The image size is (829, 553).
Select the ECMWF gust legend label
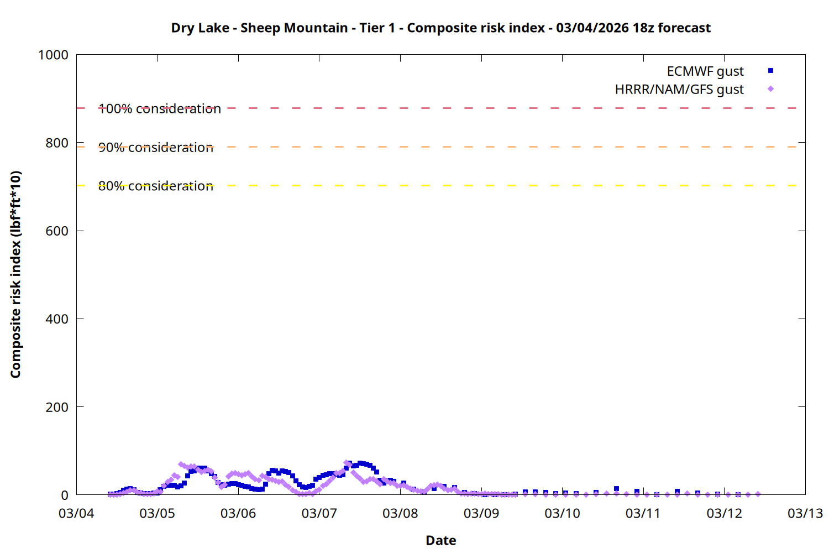coord(705,71)
